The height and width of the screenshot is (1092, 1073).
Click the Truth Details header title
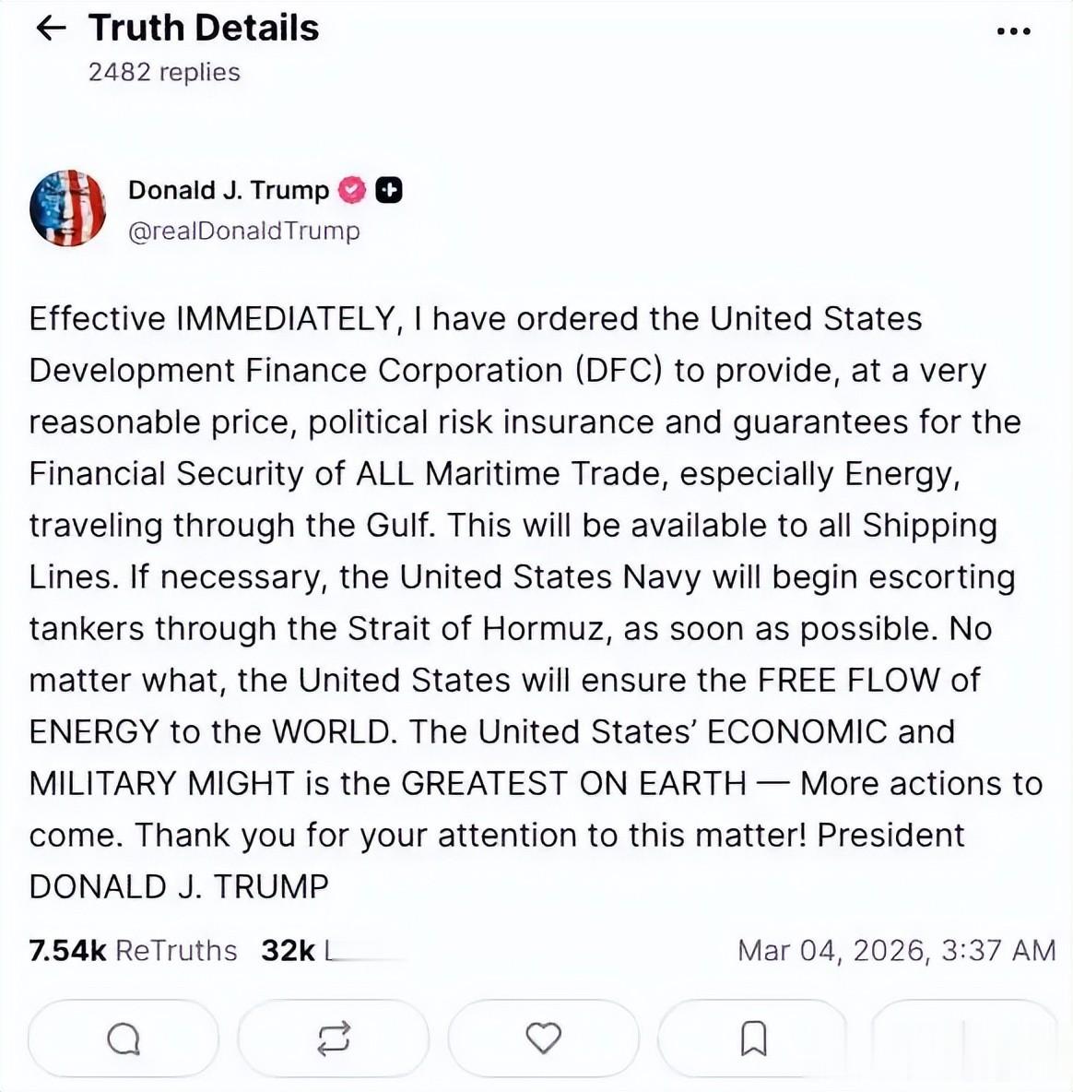pyautogui.click(x=204, y=29)
